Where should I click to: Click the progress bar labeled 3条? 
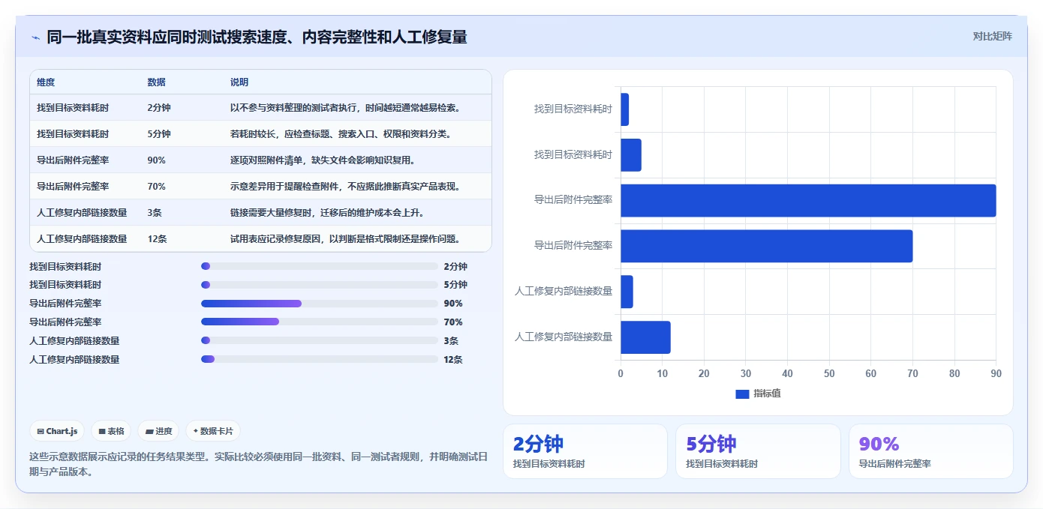click(320, 341)
